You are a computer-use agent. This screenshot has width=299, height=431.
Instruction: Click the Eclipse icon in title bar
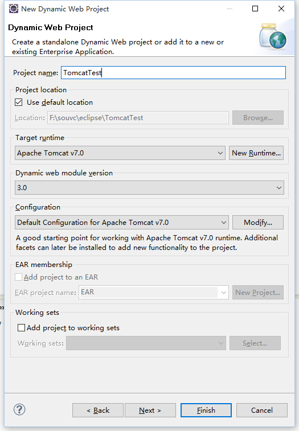pos(14,9)
